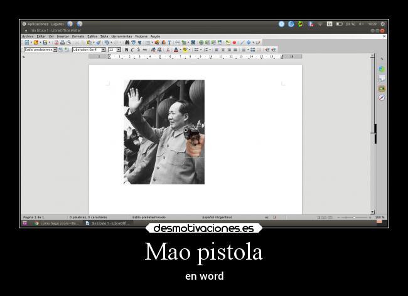Click the Clear direct formatting icon
The image size is (408, 296).
pyautogui.click(x=168, y=50)
